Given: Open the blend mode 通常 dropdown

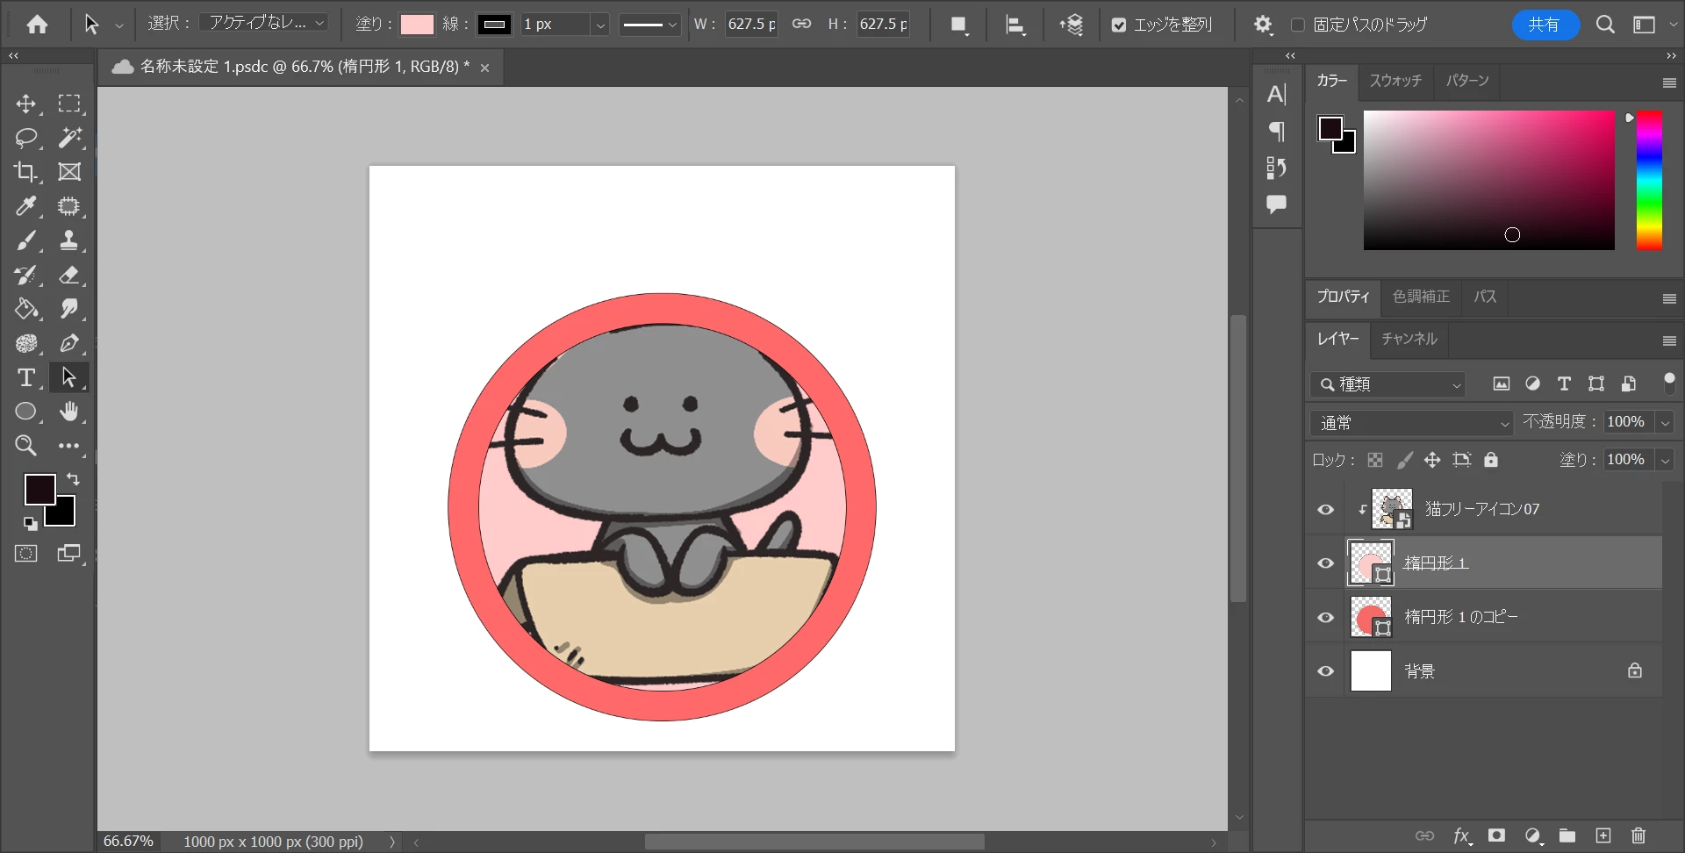Looking at the screenshot, I should tap(1411, 423).
